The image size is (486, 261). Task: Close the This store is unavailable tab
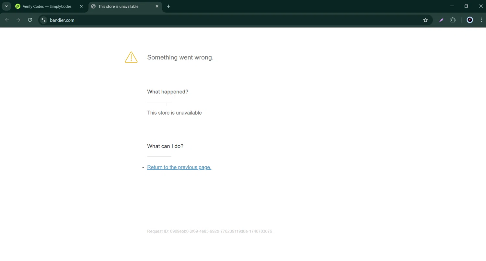[157, 6]
